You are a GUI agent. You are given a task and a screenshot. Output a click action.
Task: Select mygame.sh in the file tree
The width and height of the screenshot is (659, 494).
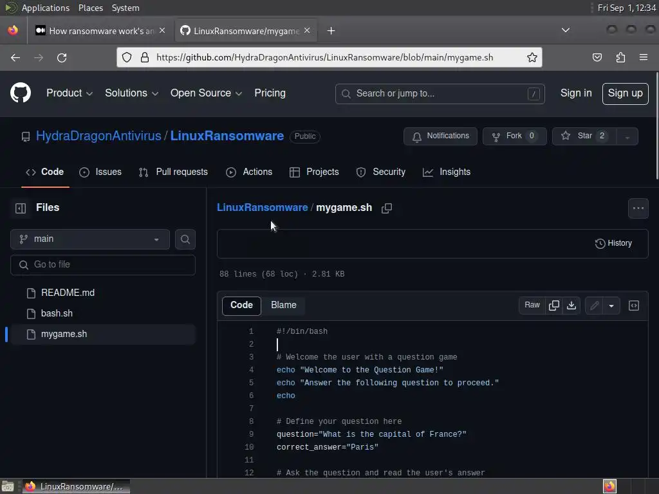coord(103,334)
